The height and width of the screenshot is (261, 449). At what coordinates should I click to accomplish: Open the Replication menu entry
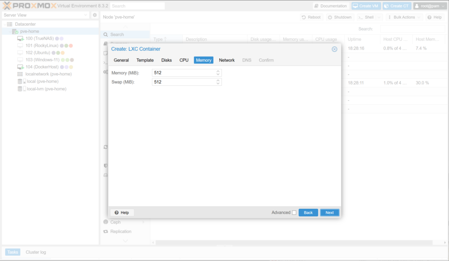pyautogui.click(x=121, y=231)
